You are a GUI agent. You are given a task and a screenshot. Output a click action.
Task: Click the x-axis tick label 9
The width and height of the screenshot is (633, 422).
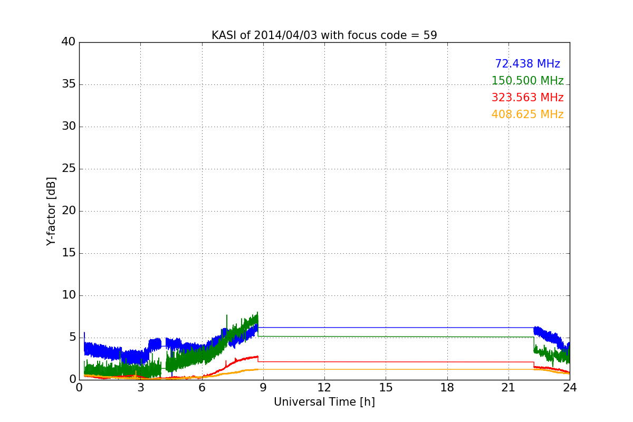263,388
